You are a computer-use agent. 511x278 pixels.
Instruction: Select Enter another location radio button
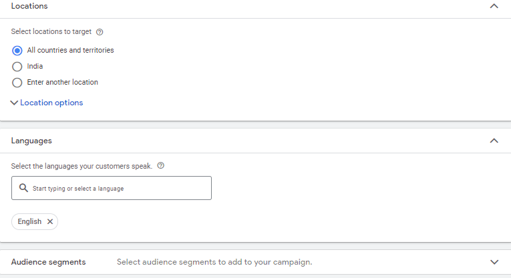(17, 83)
